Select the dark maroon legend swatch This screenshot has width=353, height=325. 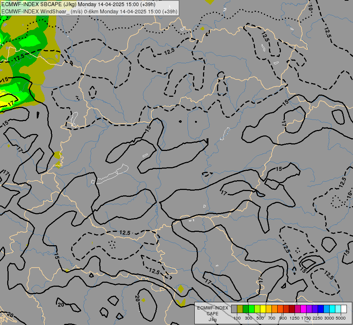pos(292,309)
